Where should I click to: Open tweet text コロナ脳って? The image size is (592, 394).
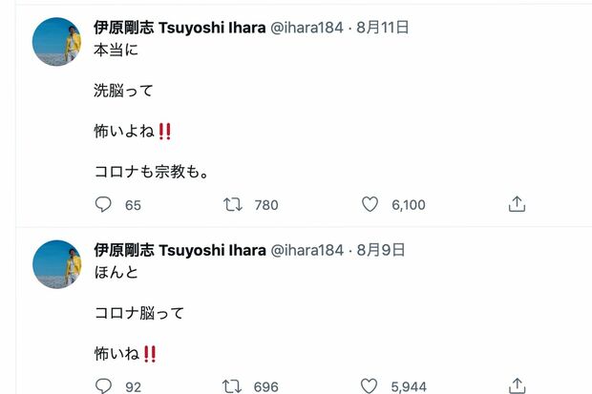[x=138, y=312]
